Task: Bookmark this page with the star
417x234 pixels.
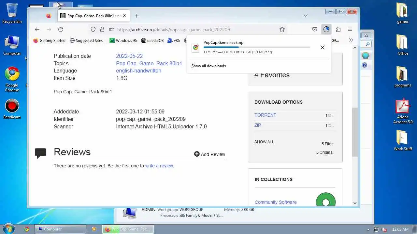Action: click(x=282, y=29)
